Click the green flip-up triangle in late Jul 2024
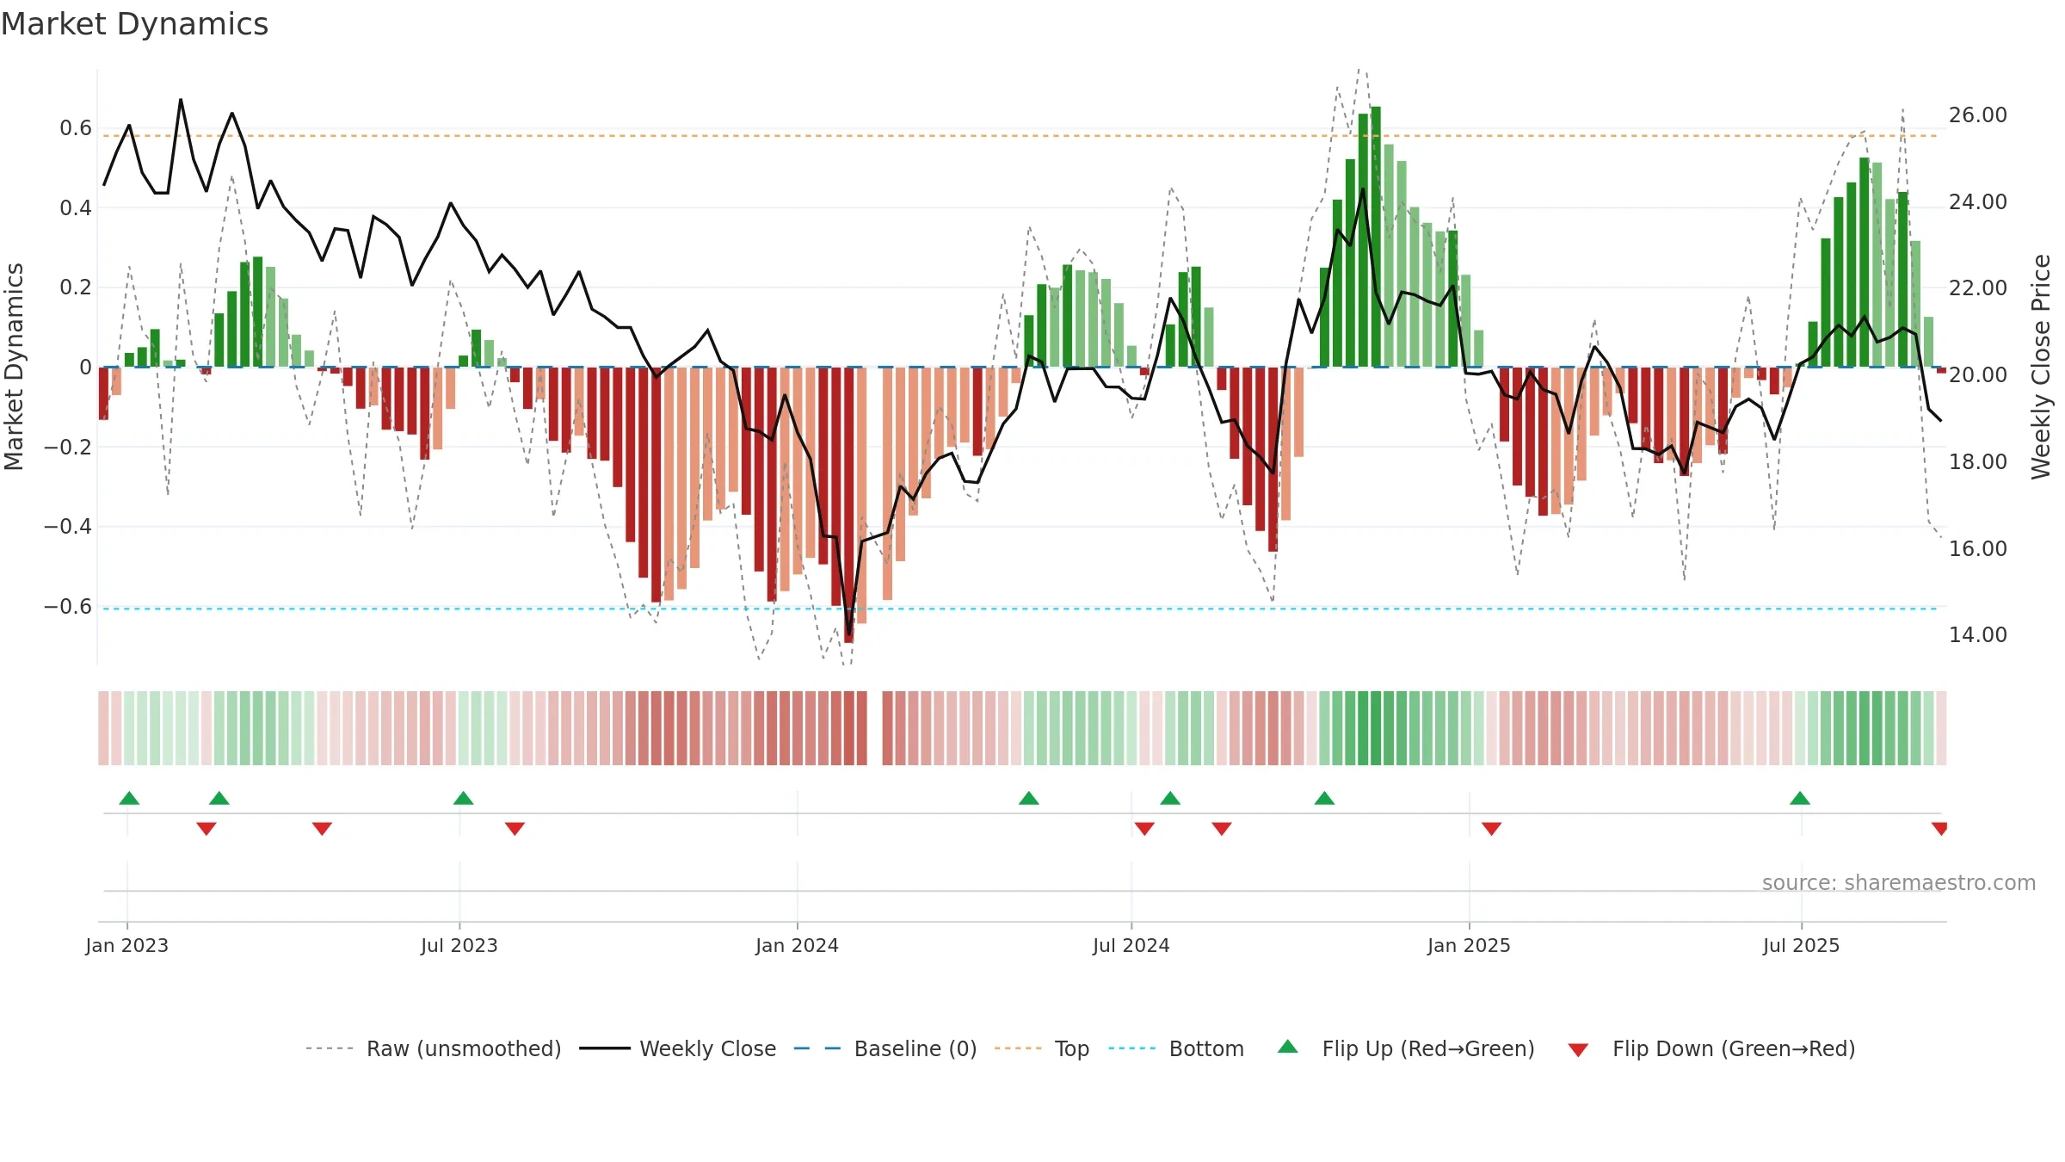This screenshot has height=1162, width=2065. point(1170,799)
